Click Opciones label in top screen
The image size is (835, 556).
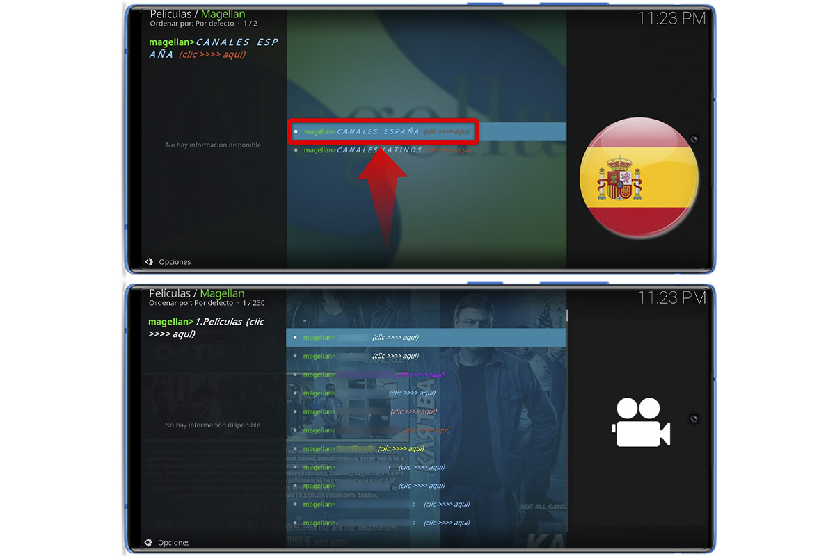click(175, 262)
